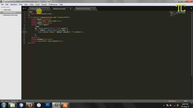The width and height of the screenshot is (193, 108).
Task: Click the Show desktop button
Action: [x=192, y=105]
